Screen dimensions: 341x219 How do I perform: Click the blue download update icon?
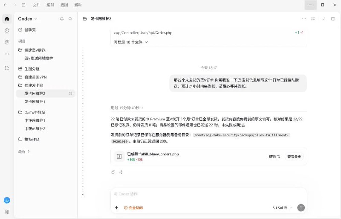(7, 200)
